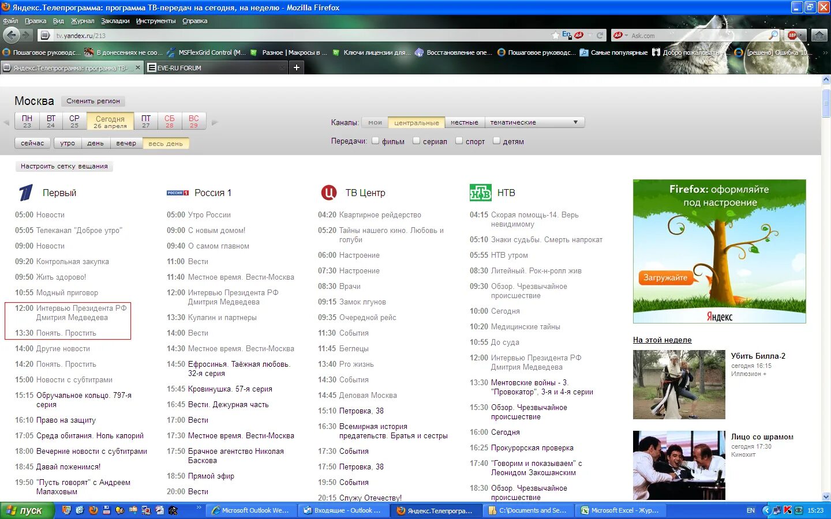Click the Загружайте button in the Firefox ad
831x519 pixels.
coord(665,277)
